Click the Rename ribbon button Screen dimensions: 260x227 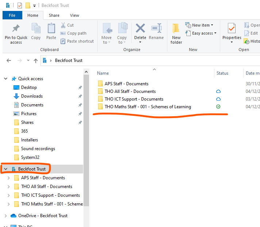pyautogui.click(x=156, y=31)
